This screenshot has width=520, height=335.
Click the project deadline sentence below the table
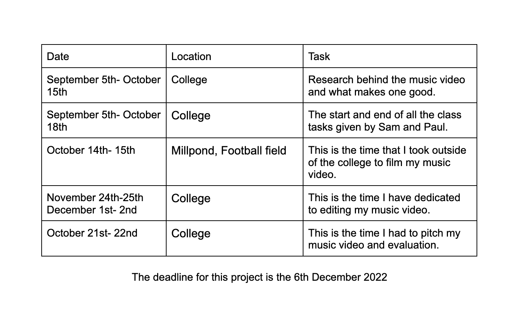[x=259, y=277]
